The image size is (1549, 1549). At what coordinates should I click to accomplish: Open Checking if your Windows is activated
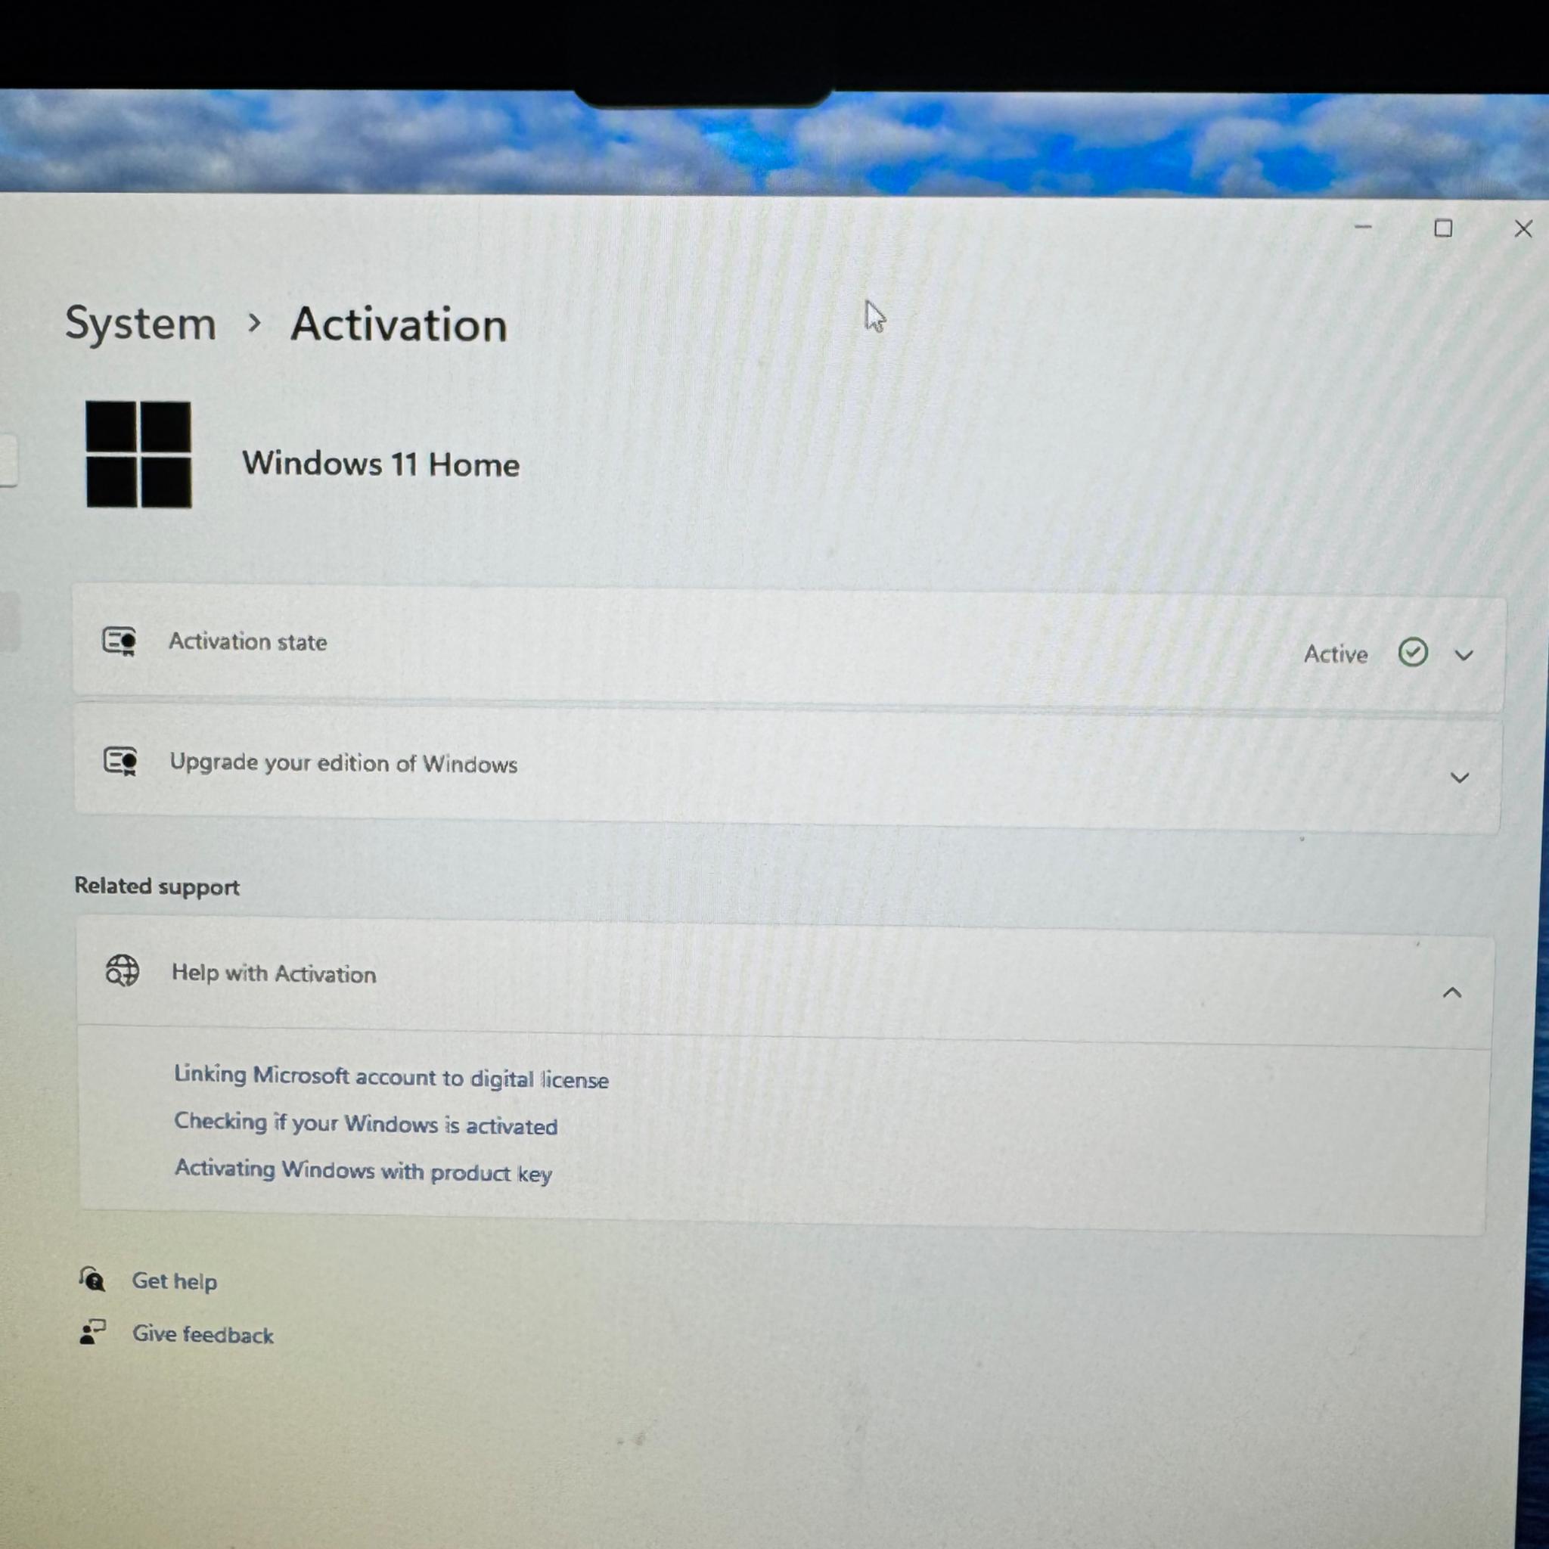coord(365,1124)
